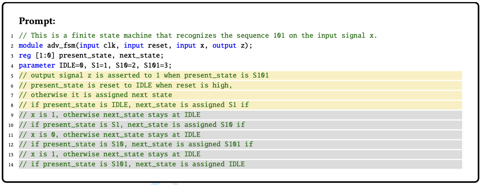
Task: Click the comment line about reset to IDLE
Action: pyautogui.click(x=240, y=85)
